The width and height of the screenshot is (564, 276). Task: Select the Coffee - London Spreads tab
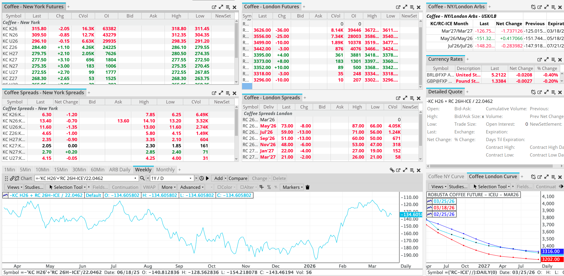272,98
